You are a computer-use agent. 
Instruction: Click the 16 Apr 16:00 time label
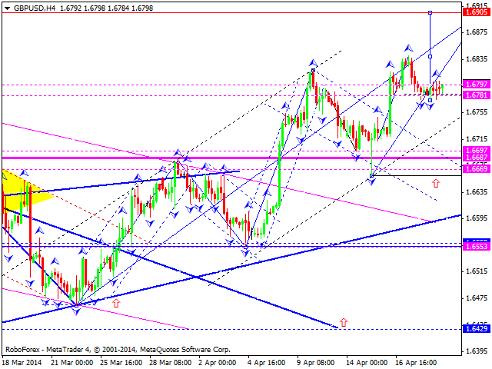(416, 363)
